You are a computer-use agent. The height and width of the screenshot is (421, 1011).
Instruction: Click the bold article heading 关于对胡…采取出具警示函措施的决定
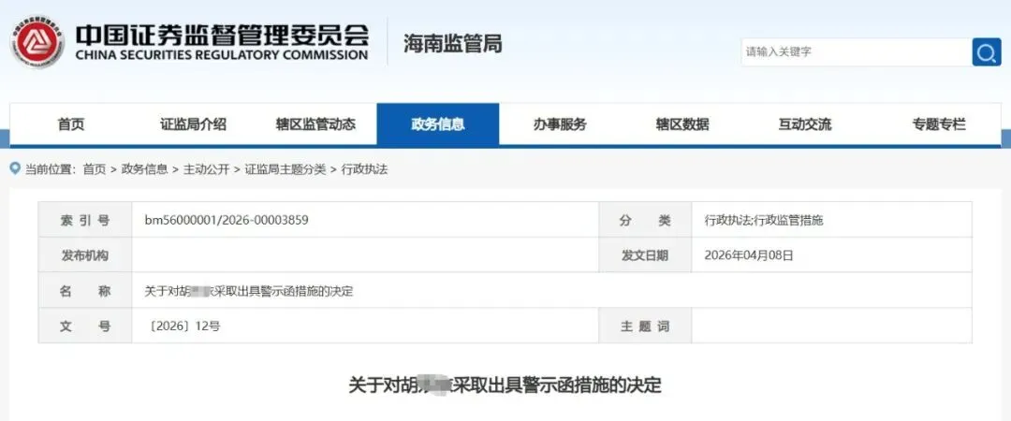(505, 385)
